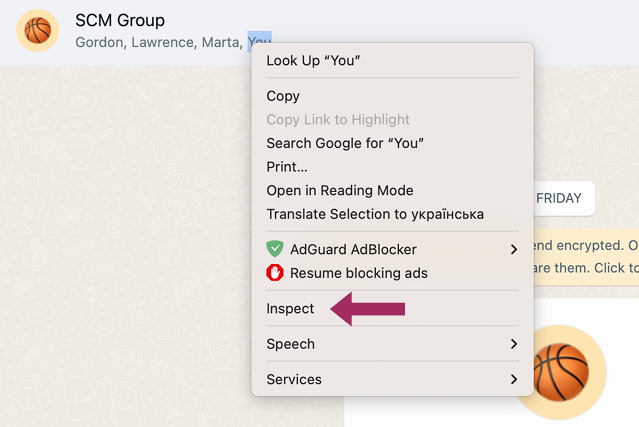
Task: Click the SCM Group basketball avatar in header
Action: (37, 31)
